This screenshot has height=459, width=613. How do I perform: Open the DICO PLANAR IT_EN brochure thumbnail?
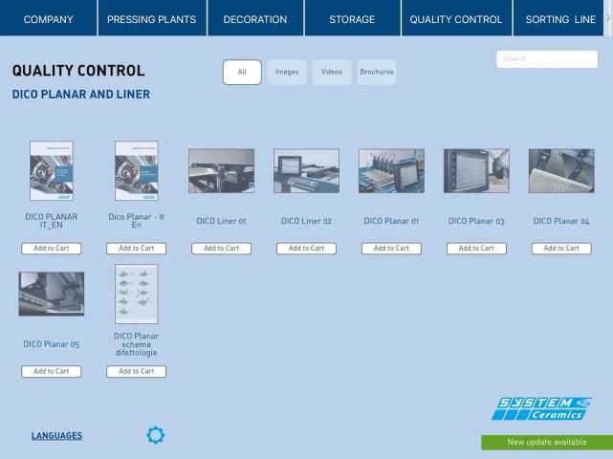pos(52,171)
